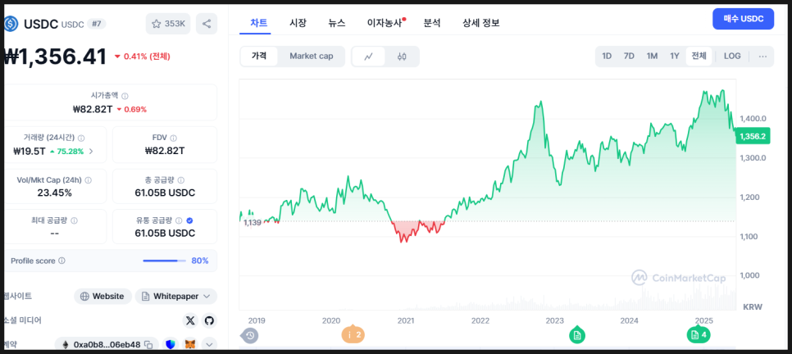
Task: Click the Profile score progress bar
Action: coord(163,261)
